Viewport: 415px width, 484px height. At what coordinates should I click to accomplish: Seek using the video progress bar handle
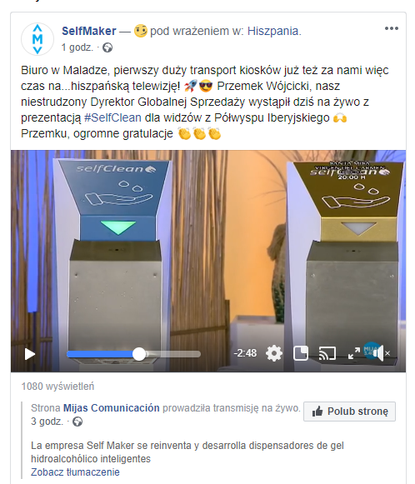[139, 354]
